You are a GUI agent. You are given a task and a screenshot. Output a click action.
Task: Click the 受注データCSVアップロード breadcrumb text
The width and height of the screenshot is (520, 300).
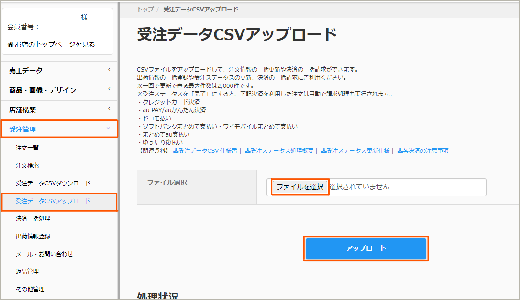[x=201, y=9]
